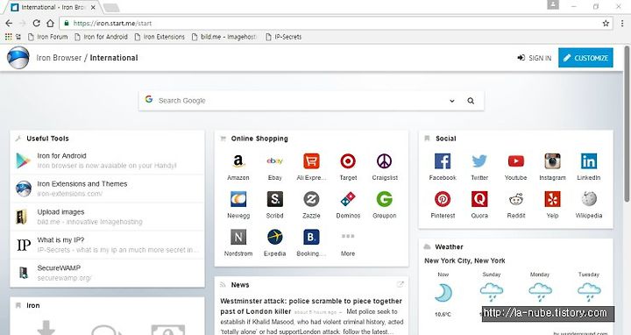The width and height of the screenshot is (631, 335).
Task: Click the page vertical scrollbar
Action: click(627, 123)
